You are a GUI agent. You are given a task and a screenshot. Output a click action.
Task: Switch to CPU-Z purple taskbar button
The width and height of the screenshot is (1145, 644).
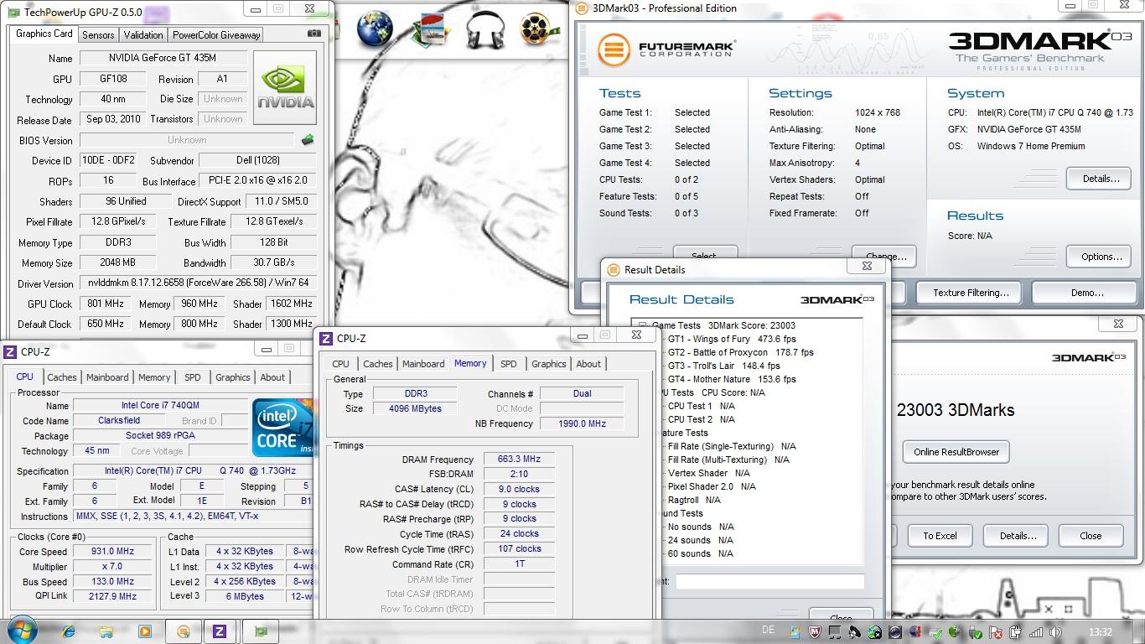coord(220,631)
